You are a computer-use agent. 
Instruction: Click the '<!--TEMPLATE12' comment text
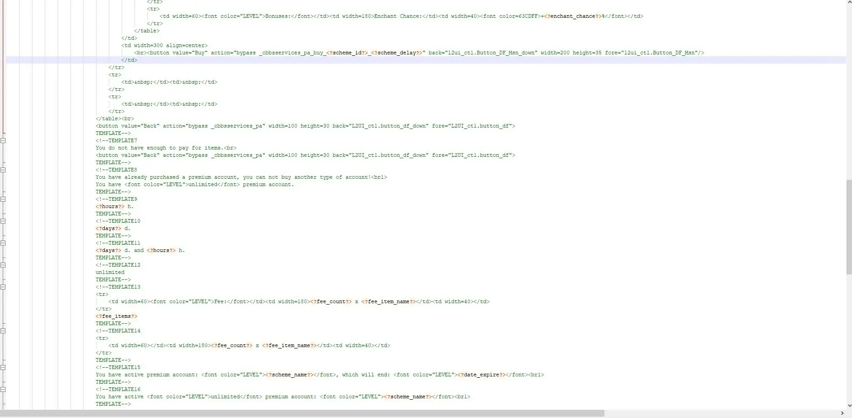pyautogui.click(x=118, y=265)
